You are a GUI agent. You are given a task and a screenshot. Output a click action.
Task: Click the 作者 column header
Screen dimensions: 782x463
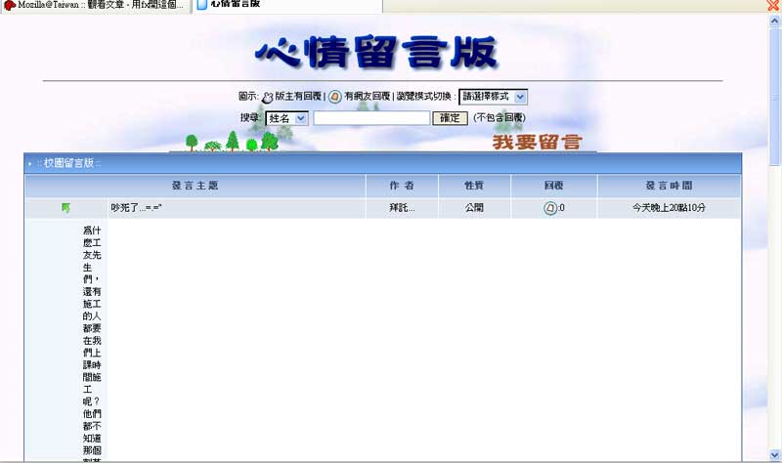pos(402,186)
